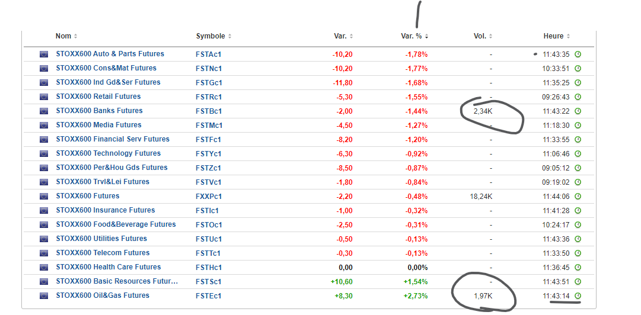The height and width of the screenshot is (315, 641).
Task: Click the EU flag beside Health Care Futures
Action: tap(44, 267)
